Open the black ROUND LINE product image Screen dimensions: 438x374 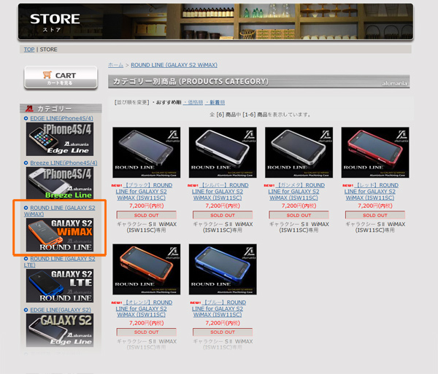coord(147,152)
